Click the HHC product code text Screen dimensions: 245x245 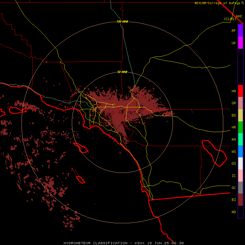point(239,16)
